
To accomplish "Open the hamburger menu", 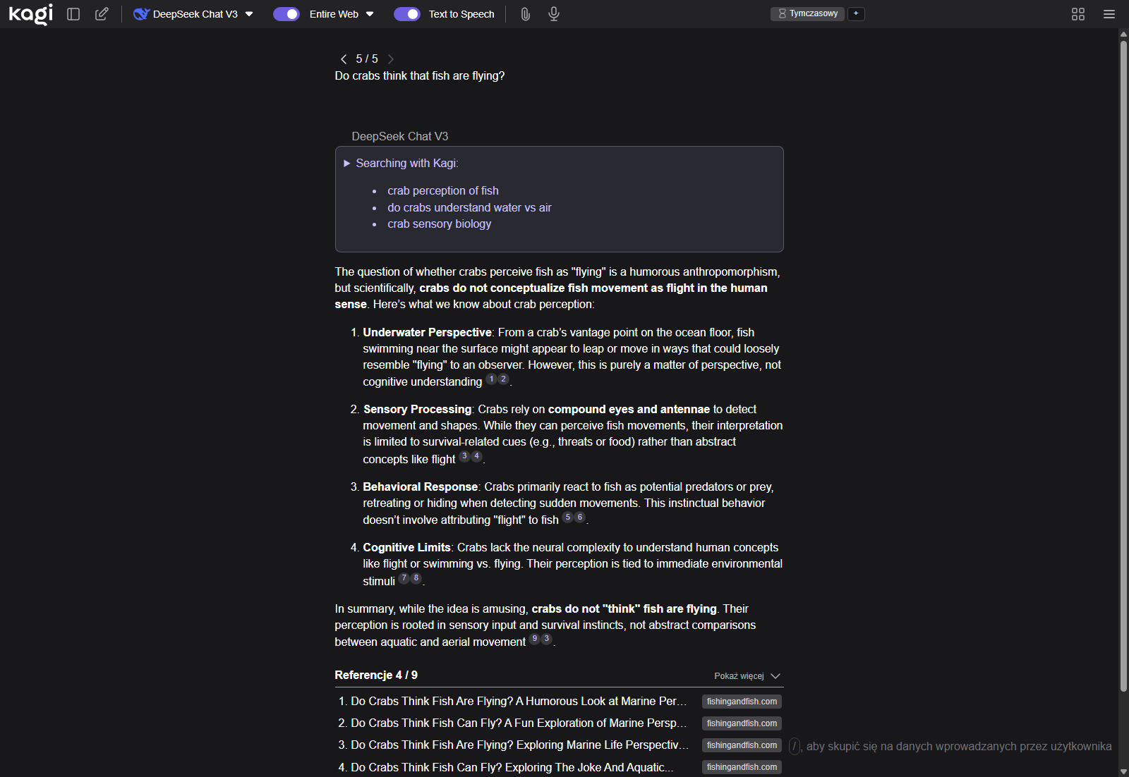I will tap(1109, 14).
